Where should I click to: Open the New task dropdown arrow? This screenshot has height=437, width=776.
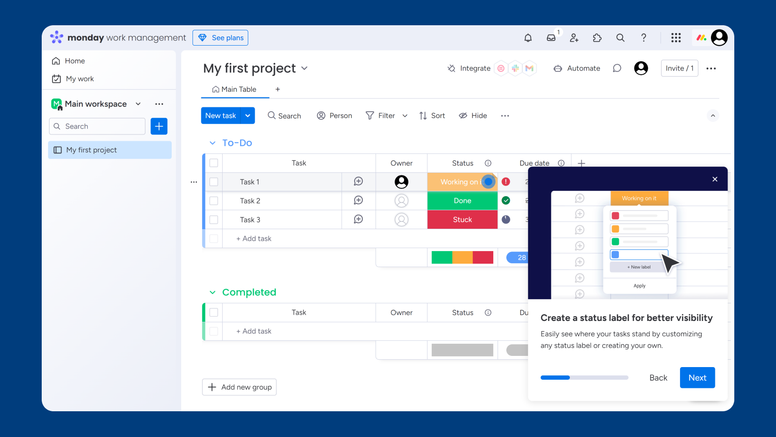point(248,116)
